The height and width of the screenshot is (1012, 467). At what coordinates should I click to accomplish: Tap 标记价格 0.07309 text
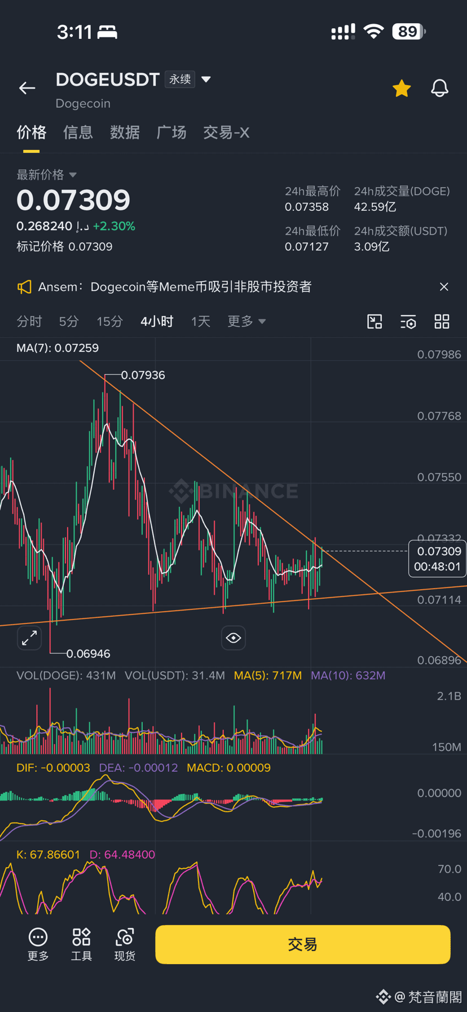coord(64,246)
